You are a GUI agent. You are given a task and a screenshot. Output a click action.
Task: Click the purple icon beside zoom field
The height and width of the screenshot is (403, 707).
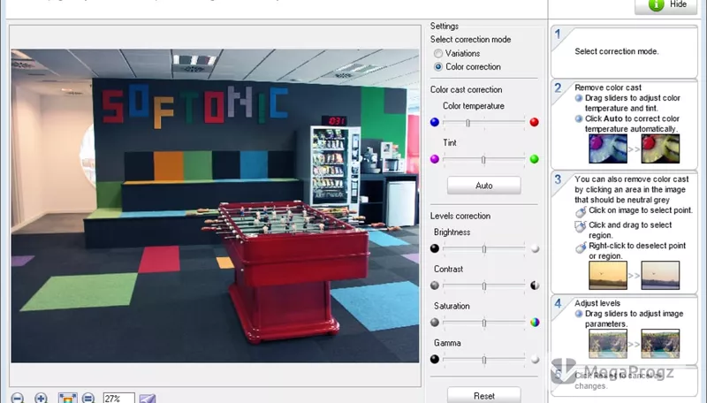(x=148, y=399)
